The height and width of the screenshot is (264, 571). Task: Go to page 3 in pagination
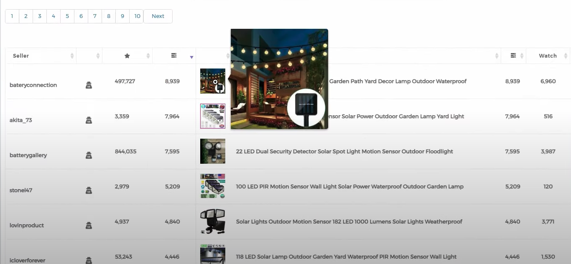(40, 16)
